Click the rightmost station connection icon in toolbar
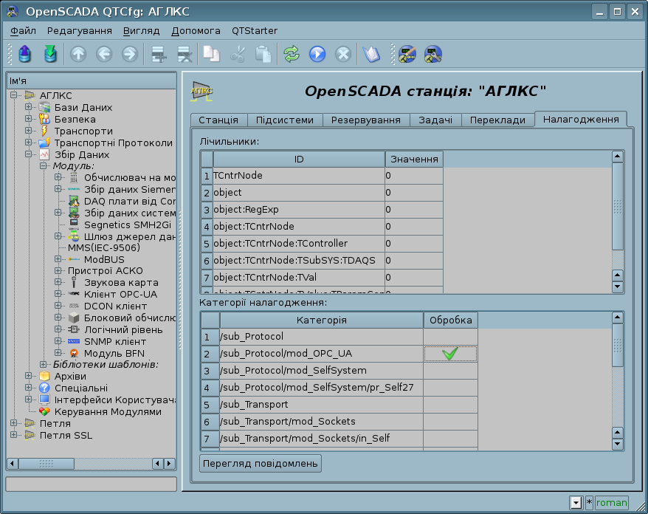The image size is (648, 514). (433, 54)
